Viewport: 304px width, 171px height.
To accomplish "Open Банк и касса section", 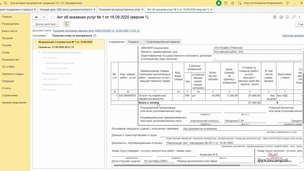I will coord(9,31).
